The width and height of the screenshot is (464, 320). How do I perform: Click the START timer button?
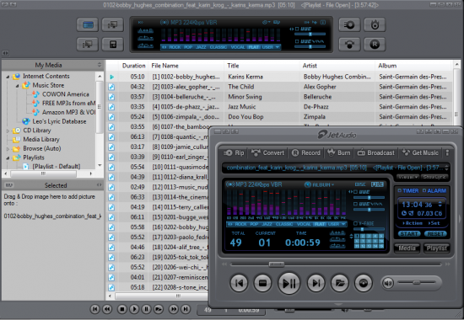pyautogui.click(x=409, y=234)
